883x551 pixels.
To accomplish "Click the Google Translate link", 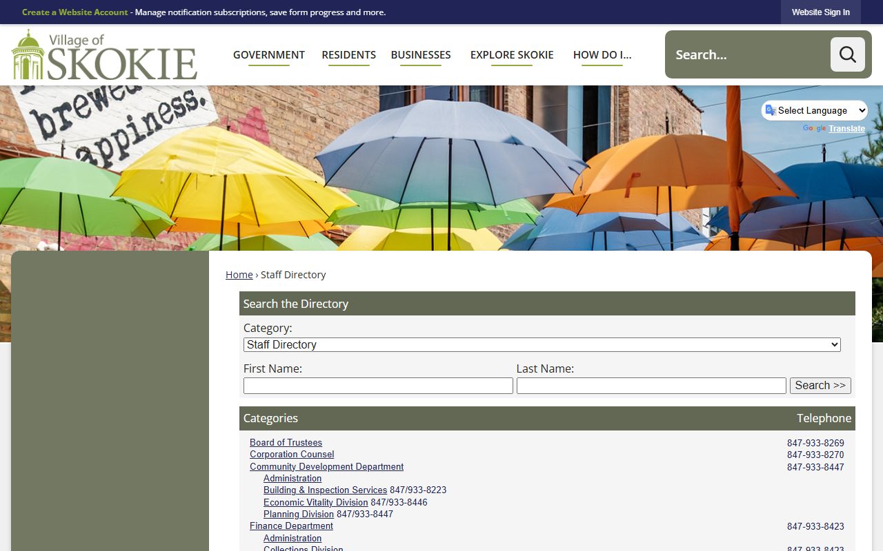I will (x=846, y=129).
